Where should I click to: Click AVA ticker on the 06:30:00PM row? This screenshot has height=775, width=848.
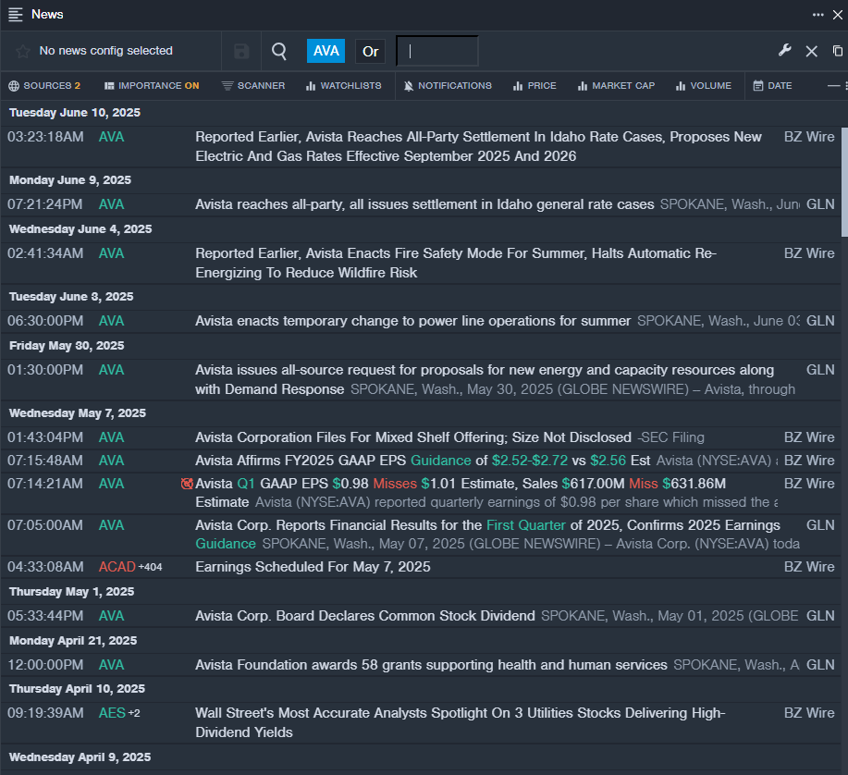[x=111, y=321]
